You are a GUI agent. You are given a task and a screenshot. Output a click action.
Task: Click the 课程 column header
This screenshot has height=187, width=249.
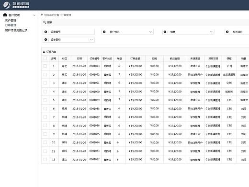coord(229,58)
